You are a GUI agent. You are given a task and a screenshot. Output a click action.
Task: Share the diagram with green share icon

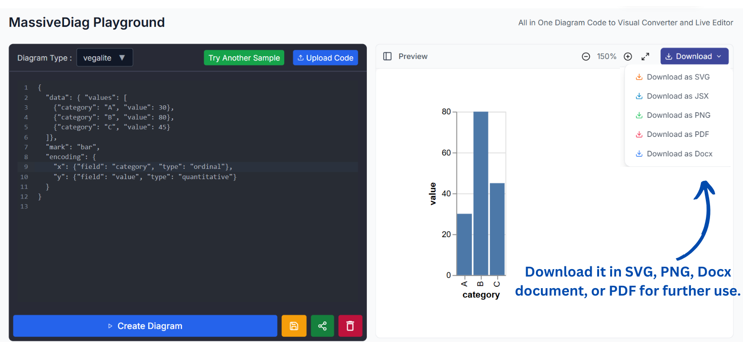click(322, 326)
